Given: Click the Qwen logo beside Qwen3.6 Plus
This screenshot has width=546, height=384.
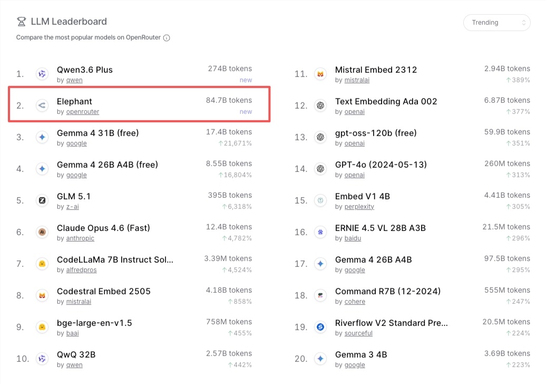Looking at the screenshot, I should click(42, 74).
